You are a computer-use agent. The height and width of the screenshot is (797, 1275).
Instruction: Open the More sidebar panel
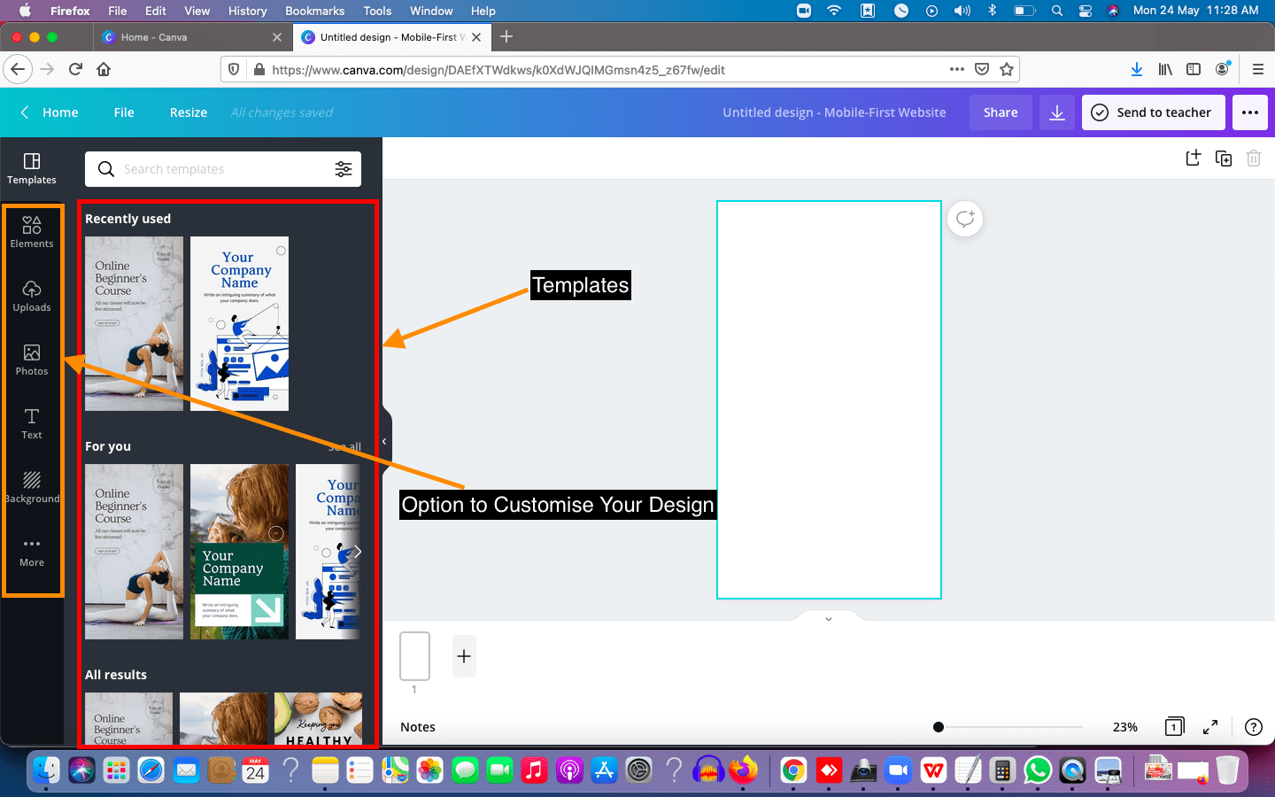tap(32, 551)
